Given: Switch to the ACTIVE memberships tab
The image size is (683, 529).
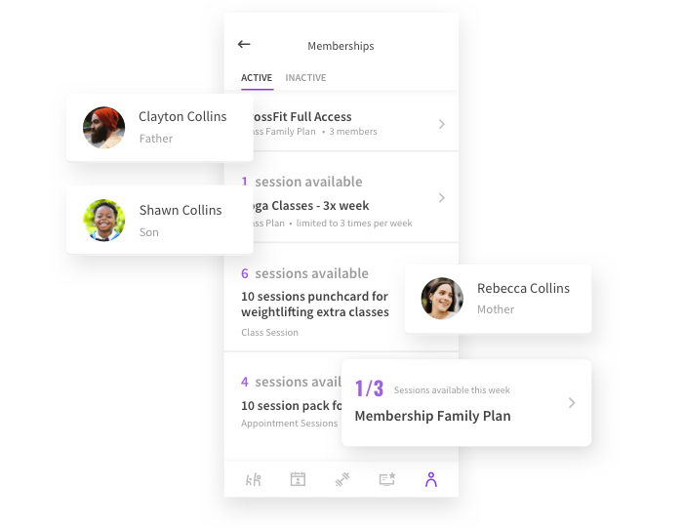Looking at the screenshot, I should pyautogui.click(x=257, y=77).
